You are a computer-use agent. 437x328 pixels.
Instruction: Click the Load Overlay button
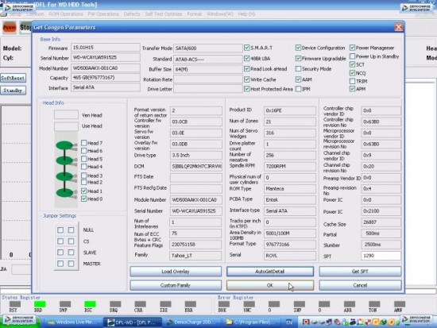pyautogui.click(x=176, y=272)
